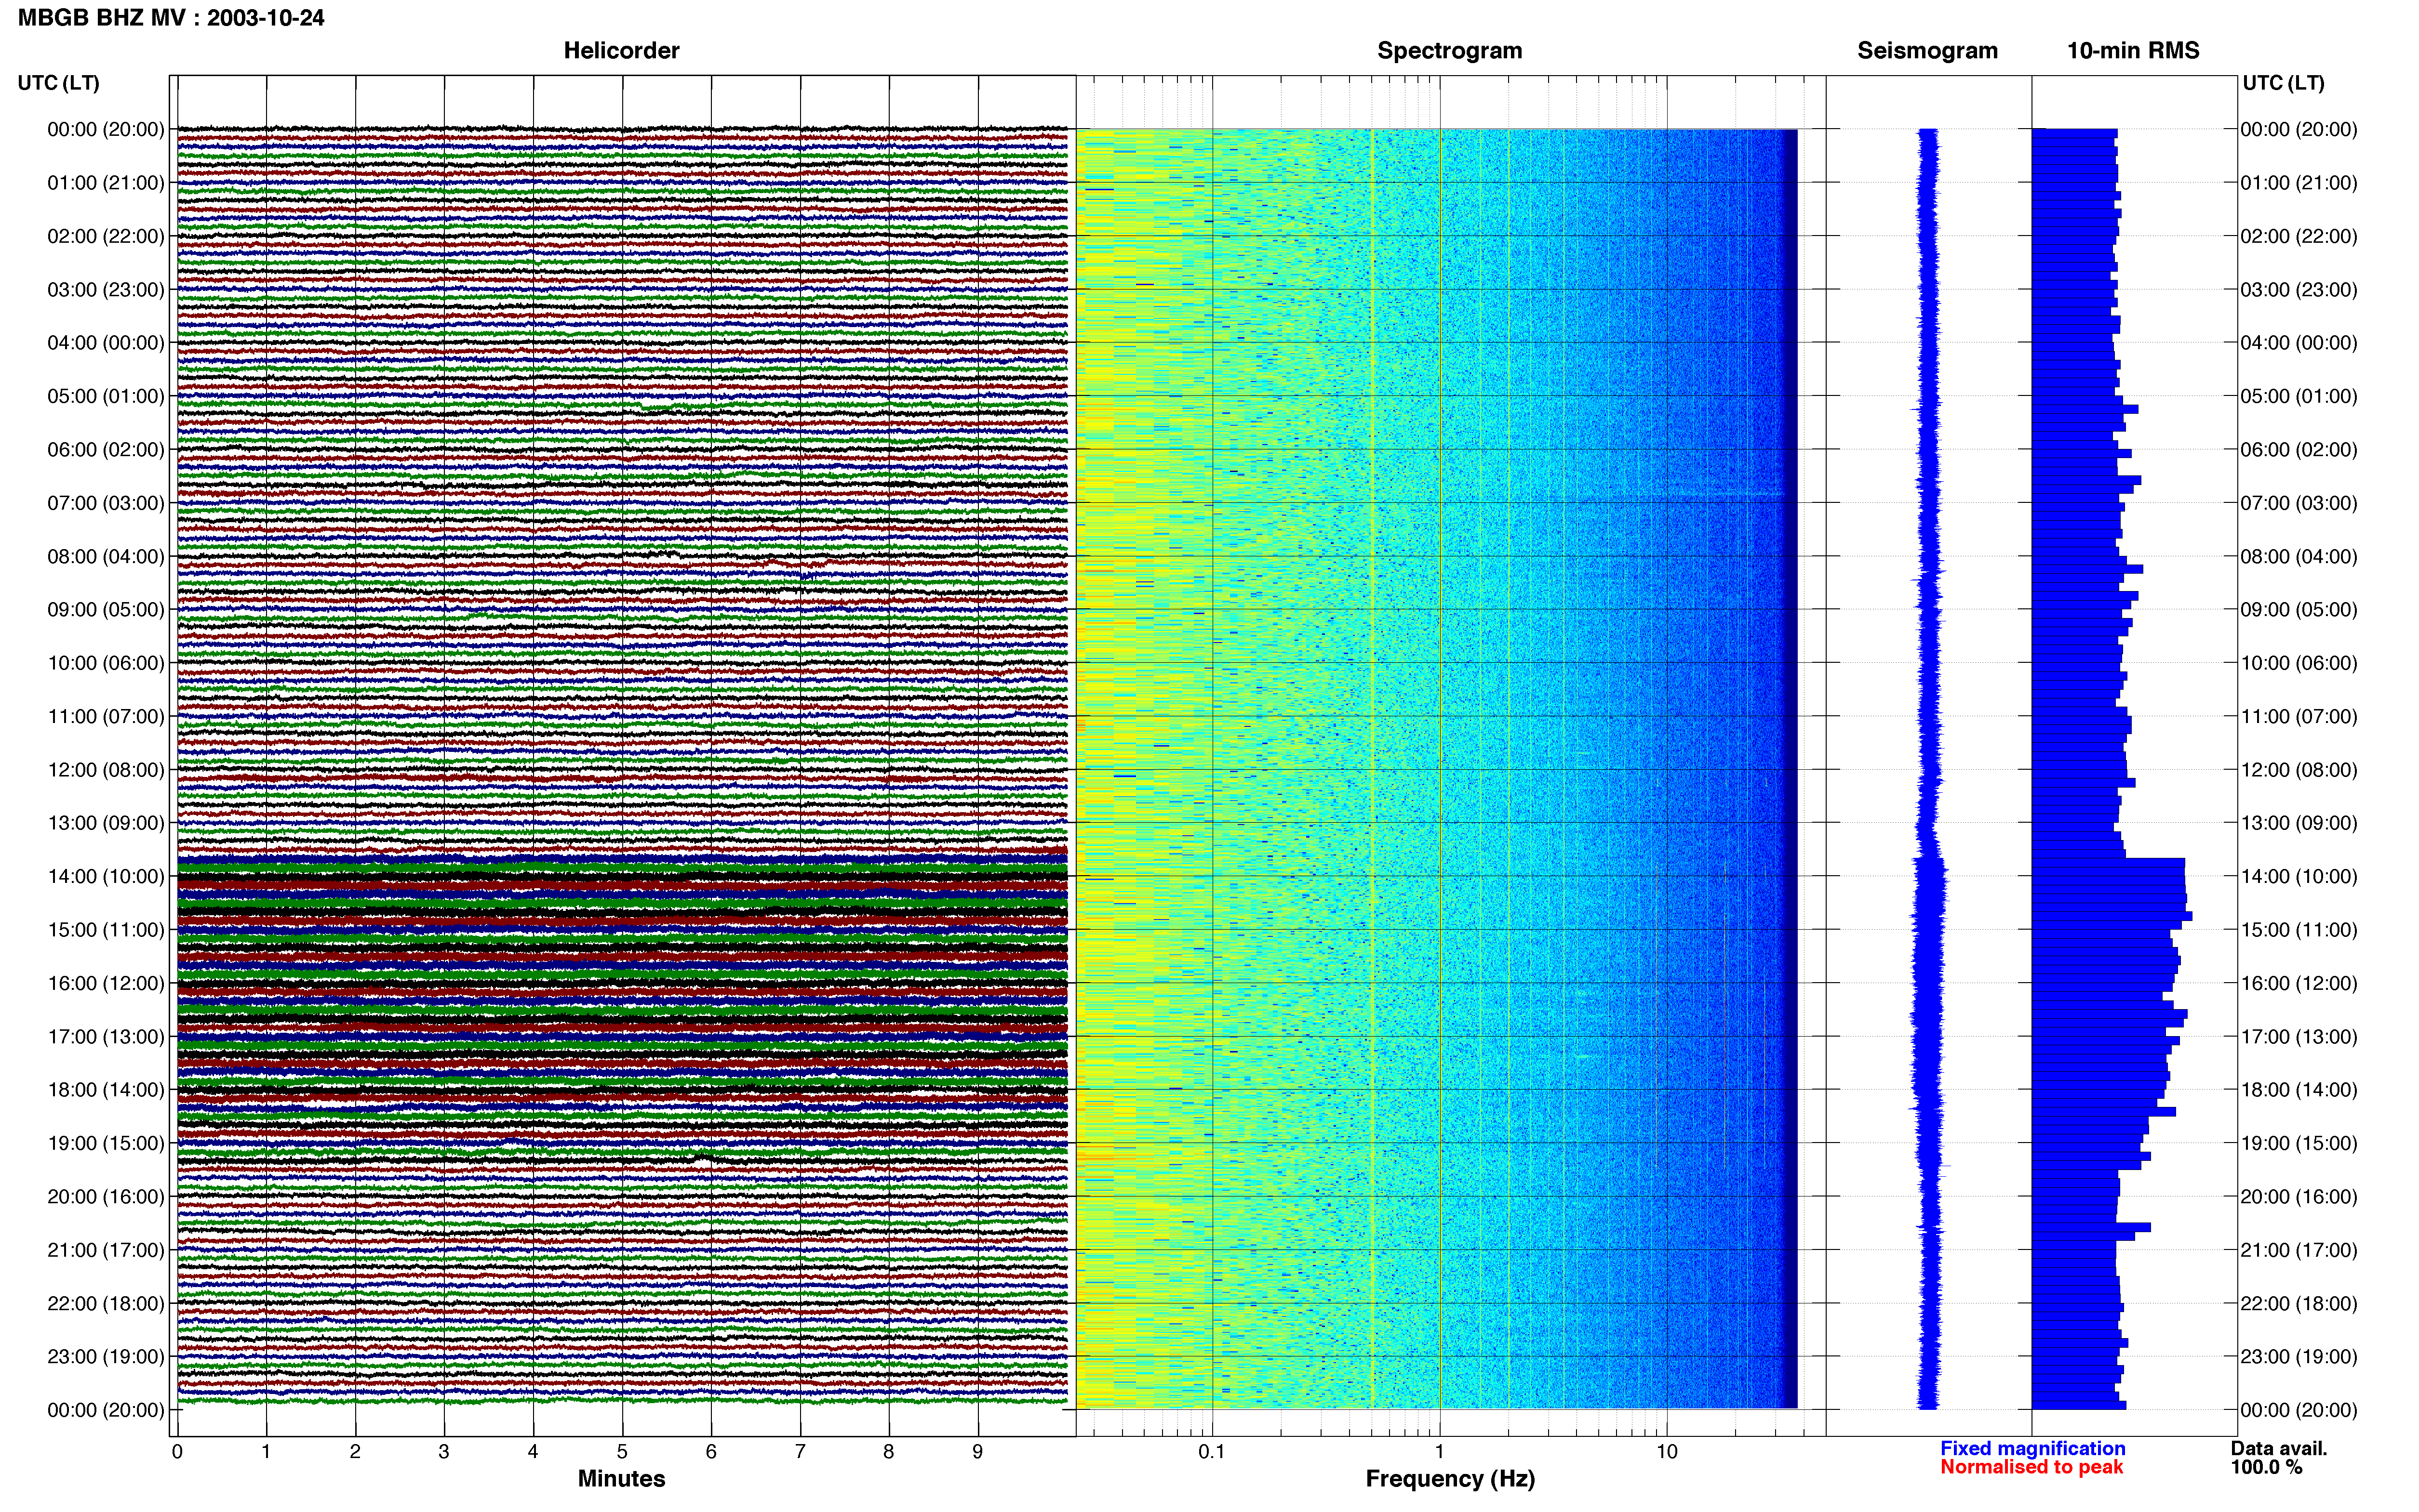Click the left time label '20:00 (16:00)'
The width and height of the screenshot is (2419, 1512).
106,1197
